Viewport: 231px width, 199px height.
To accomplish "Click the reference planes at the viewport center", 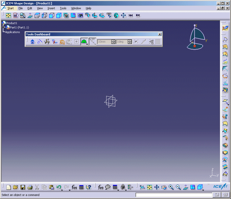I will tap(111, 101).
